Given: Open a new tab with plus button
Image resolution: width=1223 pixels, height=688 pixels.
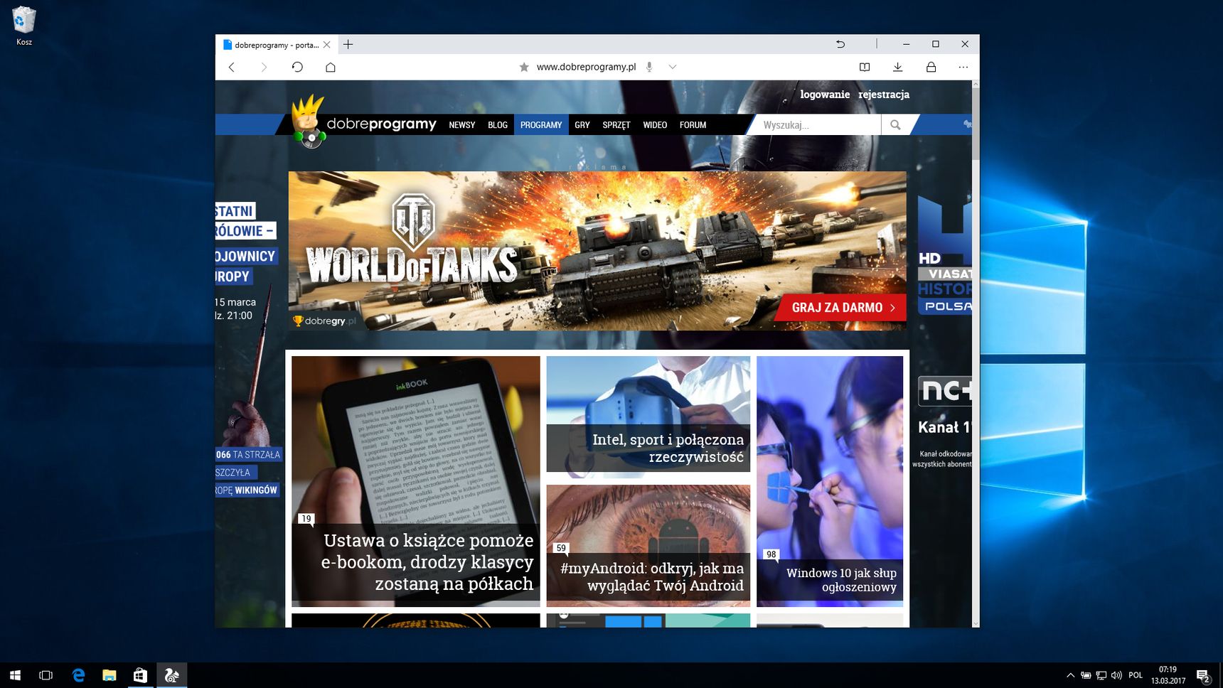Looking at the screenshot, I should [x=348, y=44].
